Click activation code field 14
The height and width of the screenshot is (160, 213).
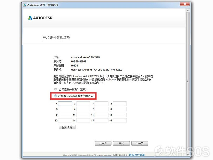(x=83, y=121)
